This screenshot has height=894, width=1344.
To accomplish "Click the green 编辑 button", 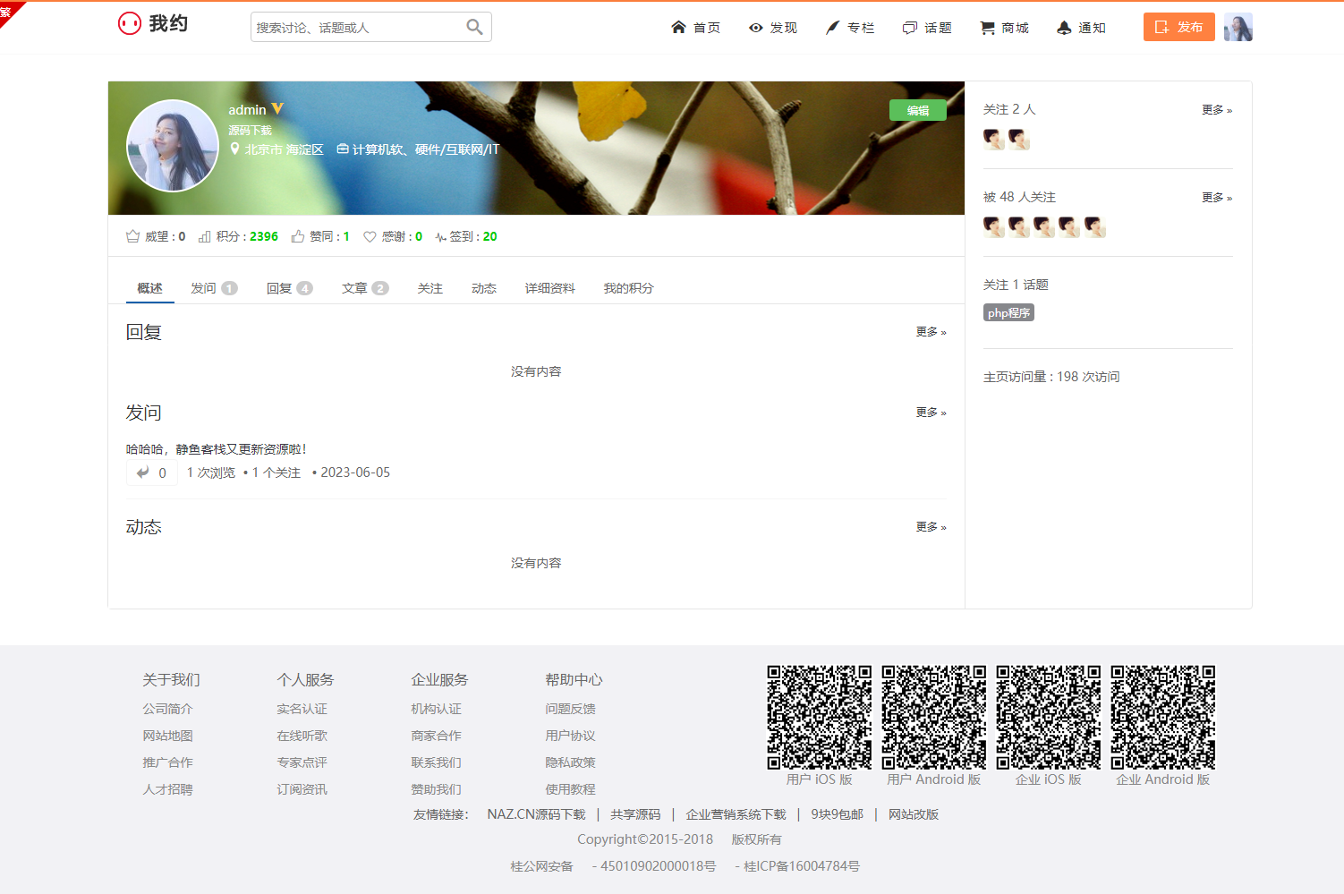I will 917,110.
